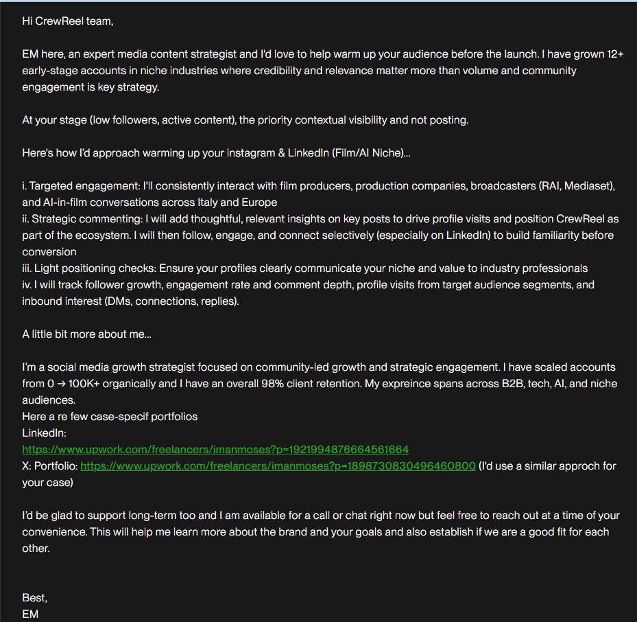Image resolution: width=637 pixels, height=622 pixels.
Task: Open the LinkedIn portfolio Upwork link ending 561664
Action: (215, 450)
